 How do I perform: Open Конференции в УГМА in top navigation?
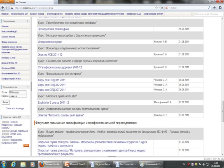click(153, 14)
